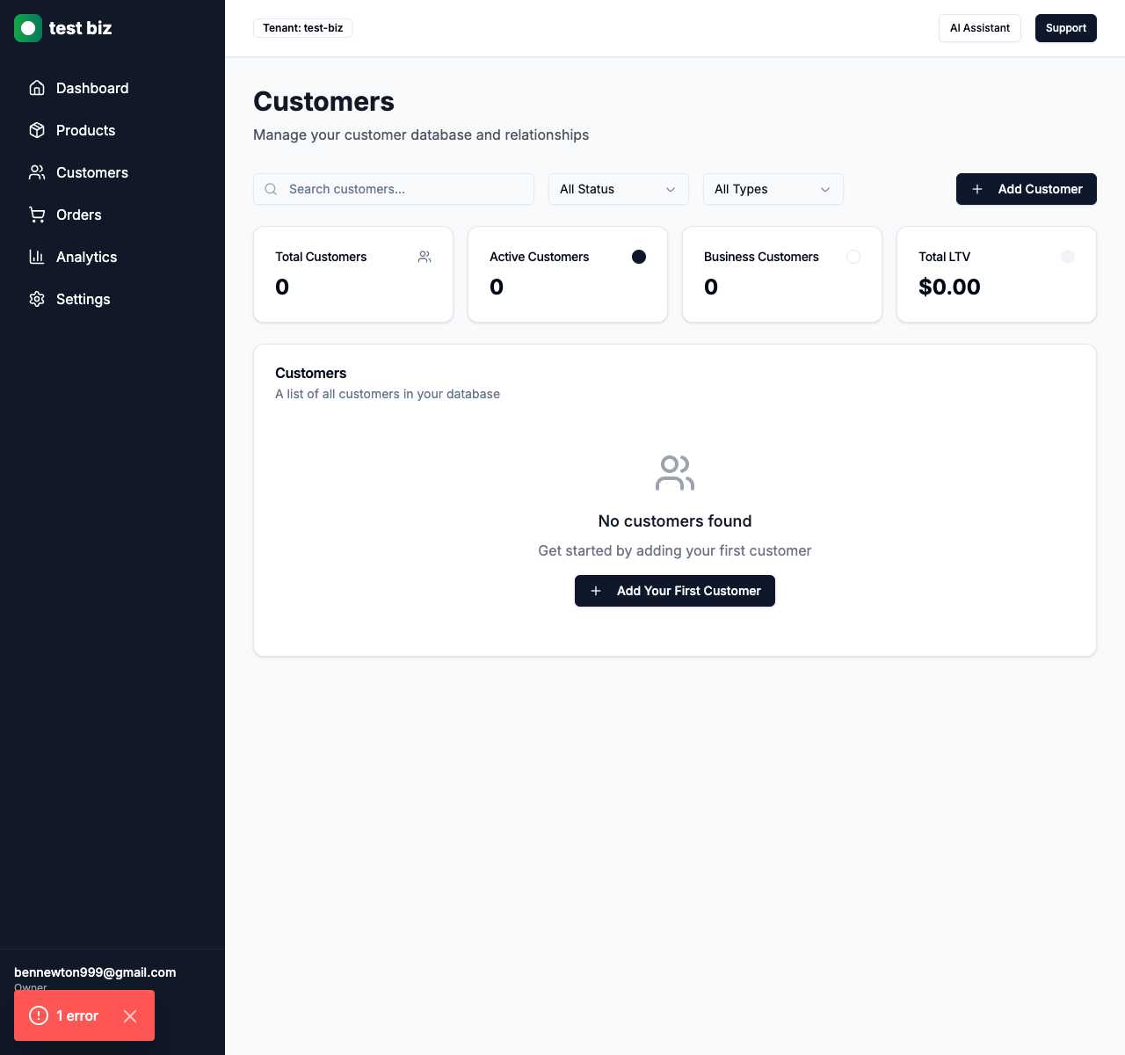Click the search magnifier icon in customer search

(271, 189)
